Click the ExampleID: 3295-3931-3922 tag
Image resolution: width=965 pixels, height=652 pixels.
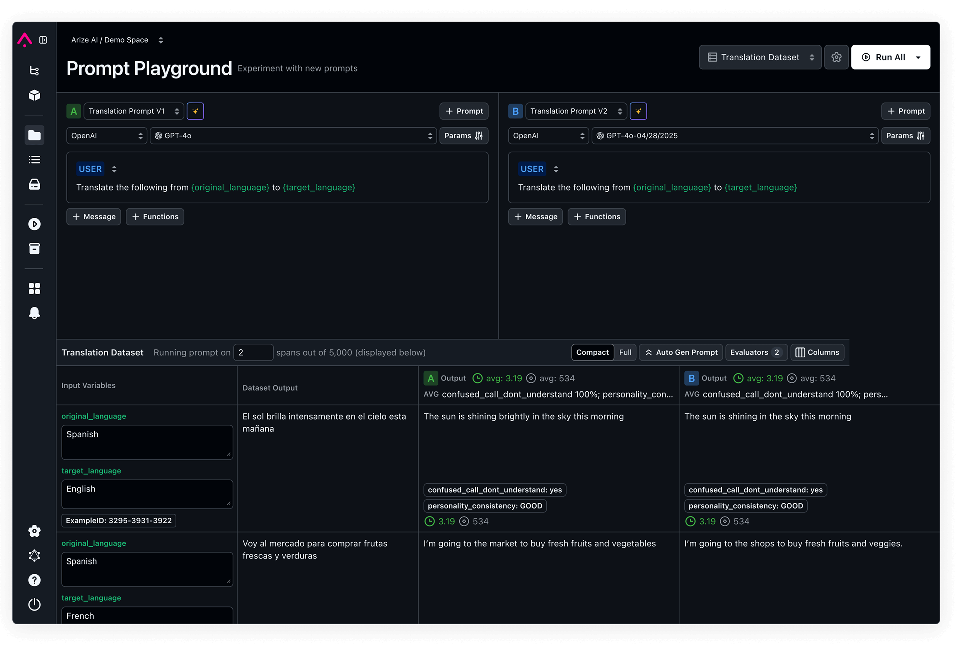(119, 521)
